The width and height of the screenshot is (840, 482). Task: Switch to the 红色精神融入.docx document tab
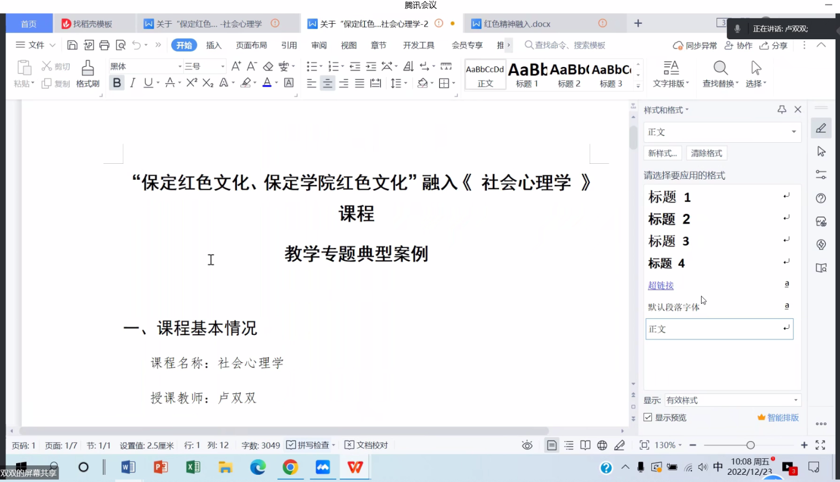517,24
